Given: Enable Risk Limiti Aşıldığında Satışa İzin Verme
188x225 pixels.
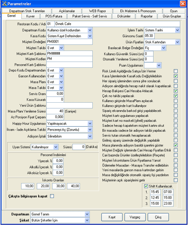Looking at the screenshot, I should click(x=176, y=71).
